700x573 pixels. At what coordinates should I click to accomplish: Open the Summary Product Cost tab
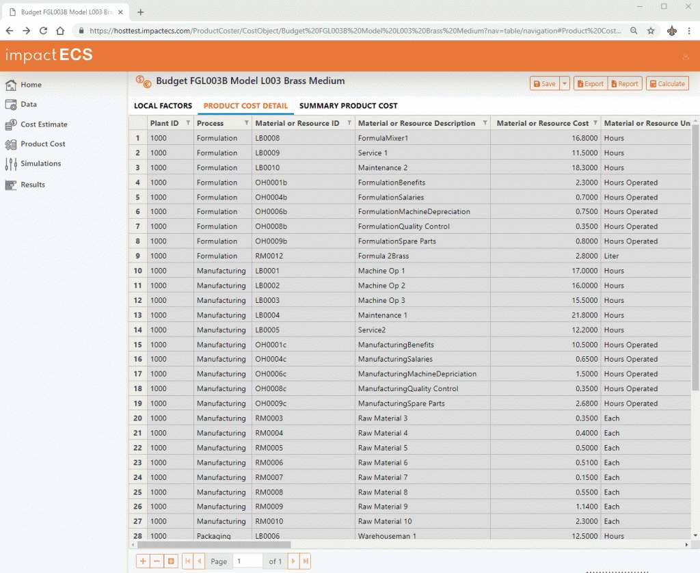pyautogui.click(x=348, y=106)
